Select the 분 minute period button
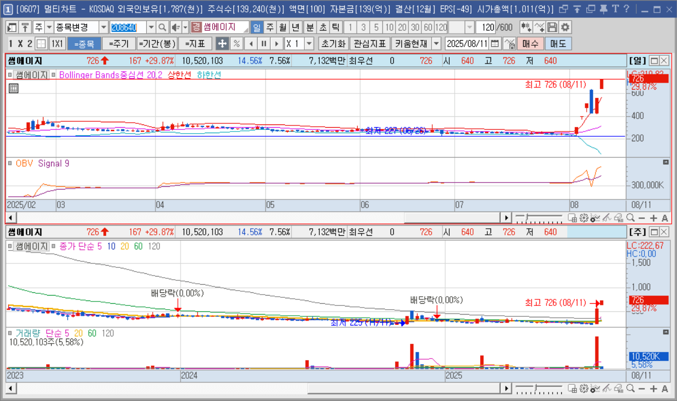677x401 pixels. point(309,27)
